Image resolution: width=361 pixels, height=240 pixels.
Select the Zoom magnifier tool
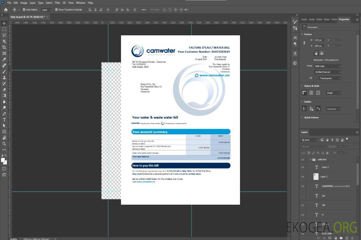tap(4, 144)
